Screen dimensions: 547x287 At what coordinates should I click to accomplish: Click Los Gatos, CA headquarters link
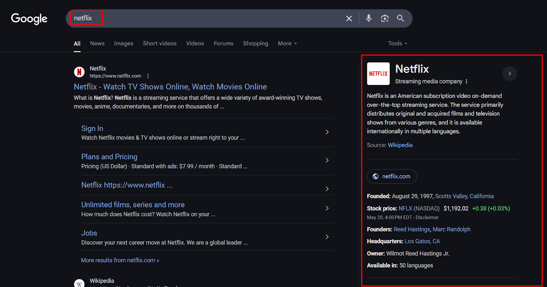point(422,241)
